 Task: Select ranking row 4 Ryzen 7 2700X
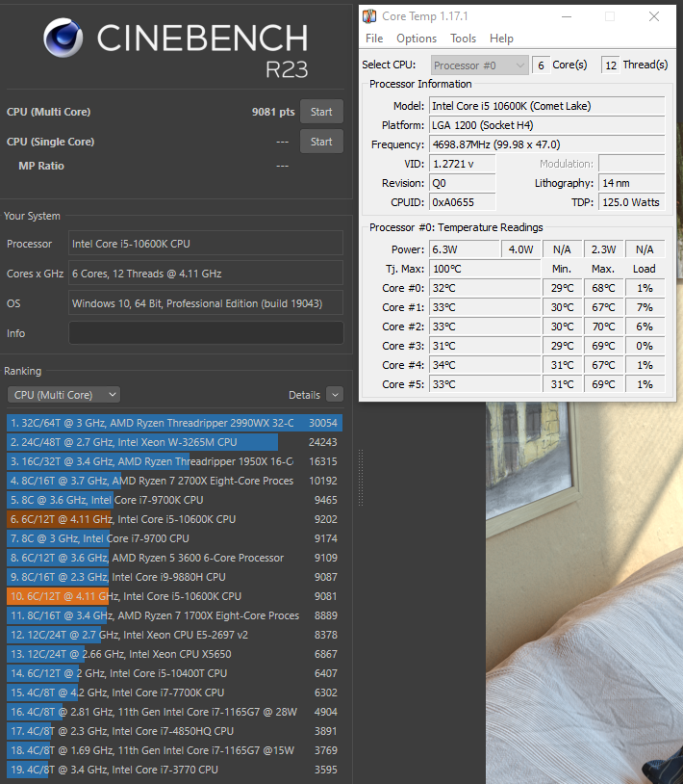pos(175,481)
